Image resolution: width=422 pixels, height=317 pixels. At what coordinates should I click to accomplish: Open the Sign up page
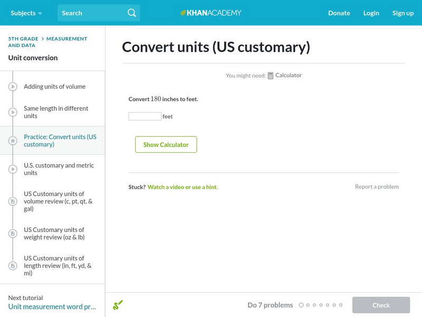point(402,13)
